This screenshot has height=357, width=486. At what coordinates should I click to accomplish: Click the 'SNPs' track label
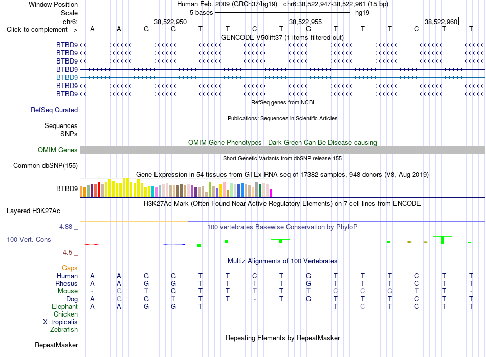pos(69,134)
